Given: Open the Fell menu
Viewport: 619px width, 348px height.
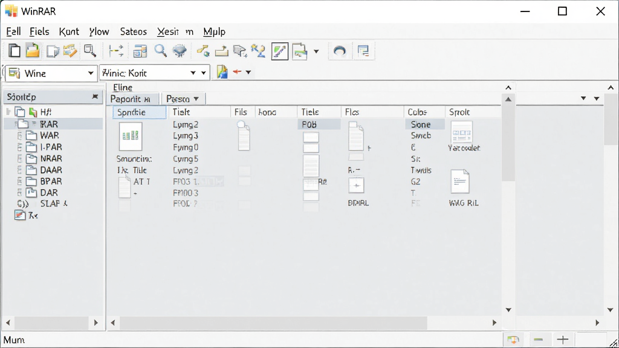Looking at the screenshot, I should tap(13, 31).
